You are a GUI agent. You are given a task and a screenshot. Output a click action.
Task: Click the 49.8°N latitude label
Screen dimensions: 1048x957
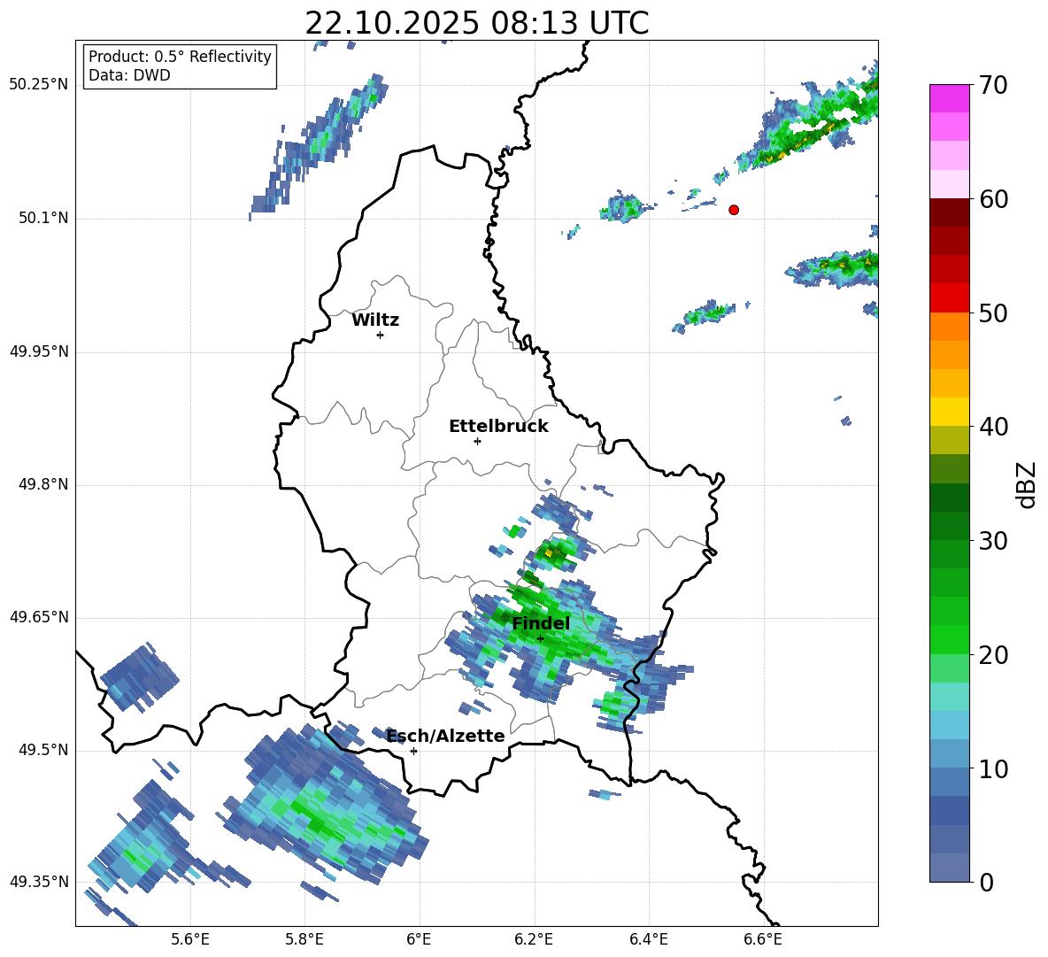pyautogui.click(x=43, y=484)
